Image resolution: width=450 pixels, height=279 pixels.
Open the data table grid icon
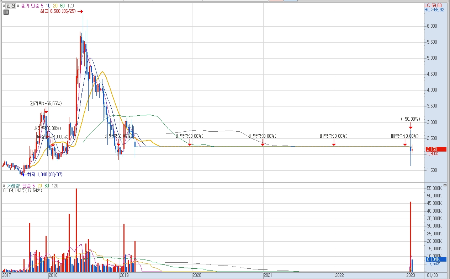point(6,12)
